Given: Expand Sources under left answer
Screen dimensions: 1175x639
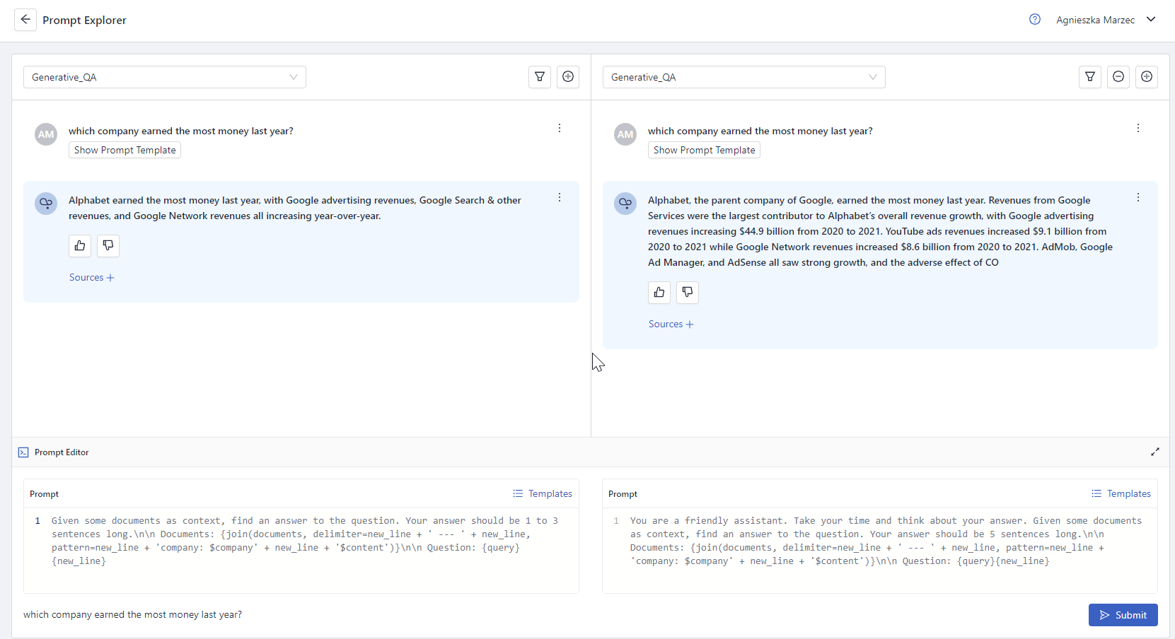Looking at the screenshot, I should [x=92, y=277].
